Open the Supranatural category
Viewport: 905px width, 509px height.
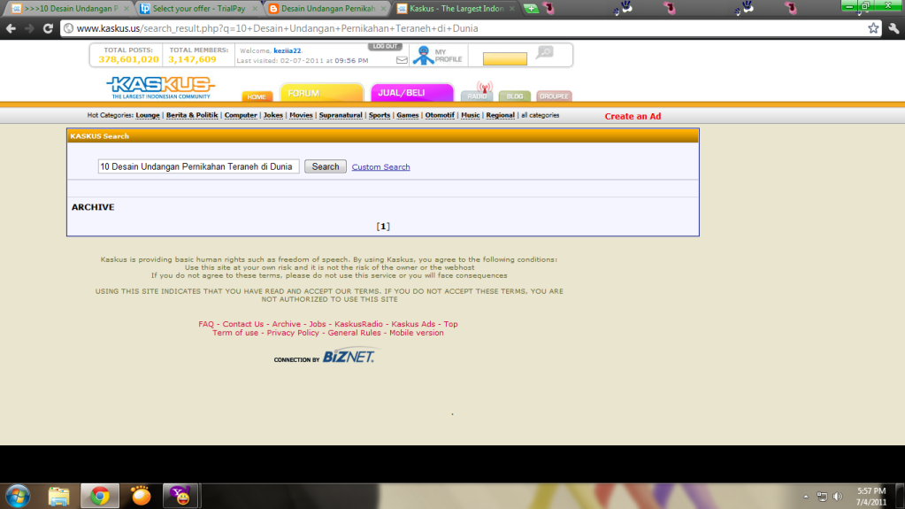coord(341,116)
